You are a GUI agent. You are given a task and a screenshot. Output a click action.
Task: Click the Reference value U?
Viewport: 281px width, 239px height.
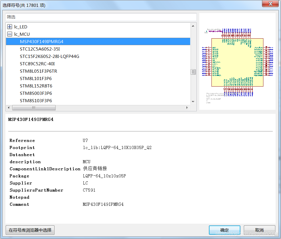85,141
